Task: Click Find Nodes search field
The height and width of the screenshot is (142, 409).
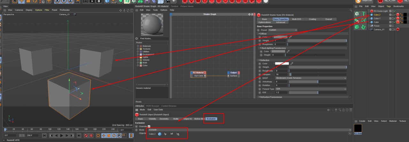Action: point(153,38)
